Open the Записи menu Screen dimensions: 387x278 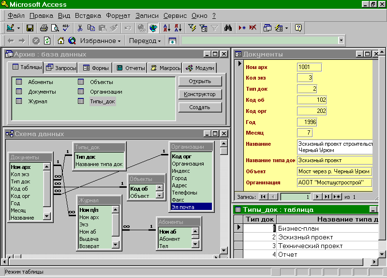click(x=147, y=16)
